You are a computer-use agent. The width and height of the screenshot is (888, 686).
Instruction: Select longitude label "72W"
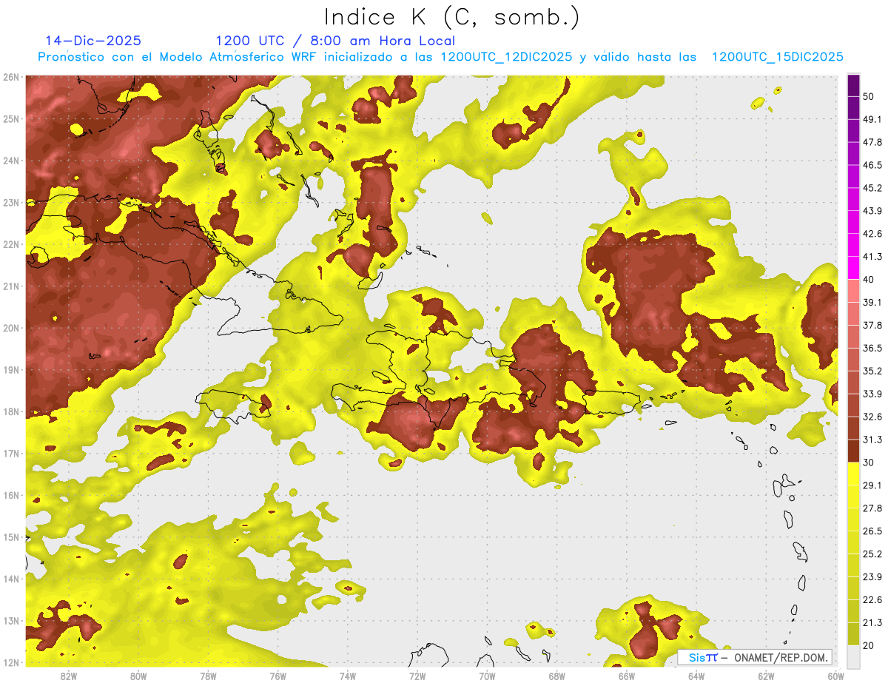click(x=417, y=676)
